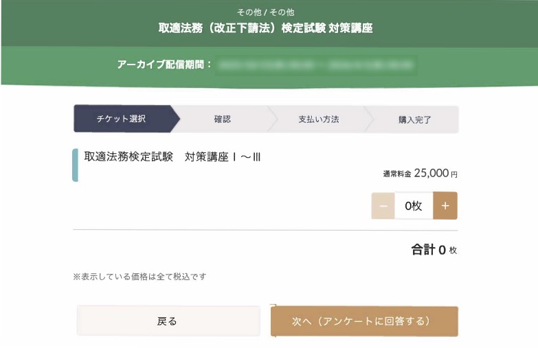Select ticket name 取適法務検定試験 対策講座Ⅰ～Ⅲ
Image resolution: width=538 pixels, height=348 pixels.
click(x=172, y=157)
